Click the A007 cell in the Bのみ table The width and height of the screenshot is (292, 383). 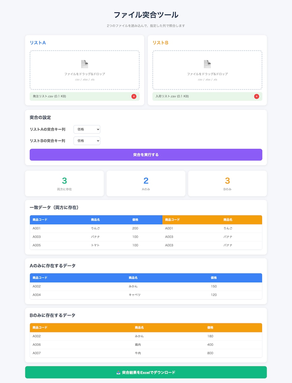coord(37,353)
